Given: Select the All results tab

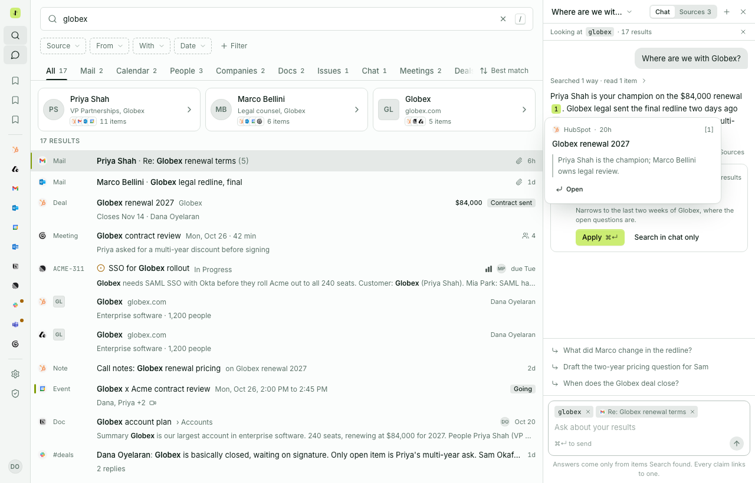Looking at the screenshot, I should 56,71.
